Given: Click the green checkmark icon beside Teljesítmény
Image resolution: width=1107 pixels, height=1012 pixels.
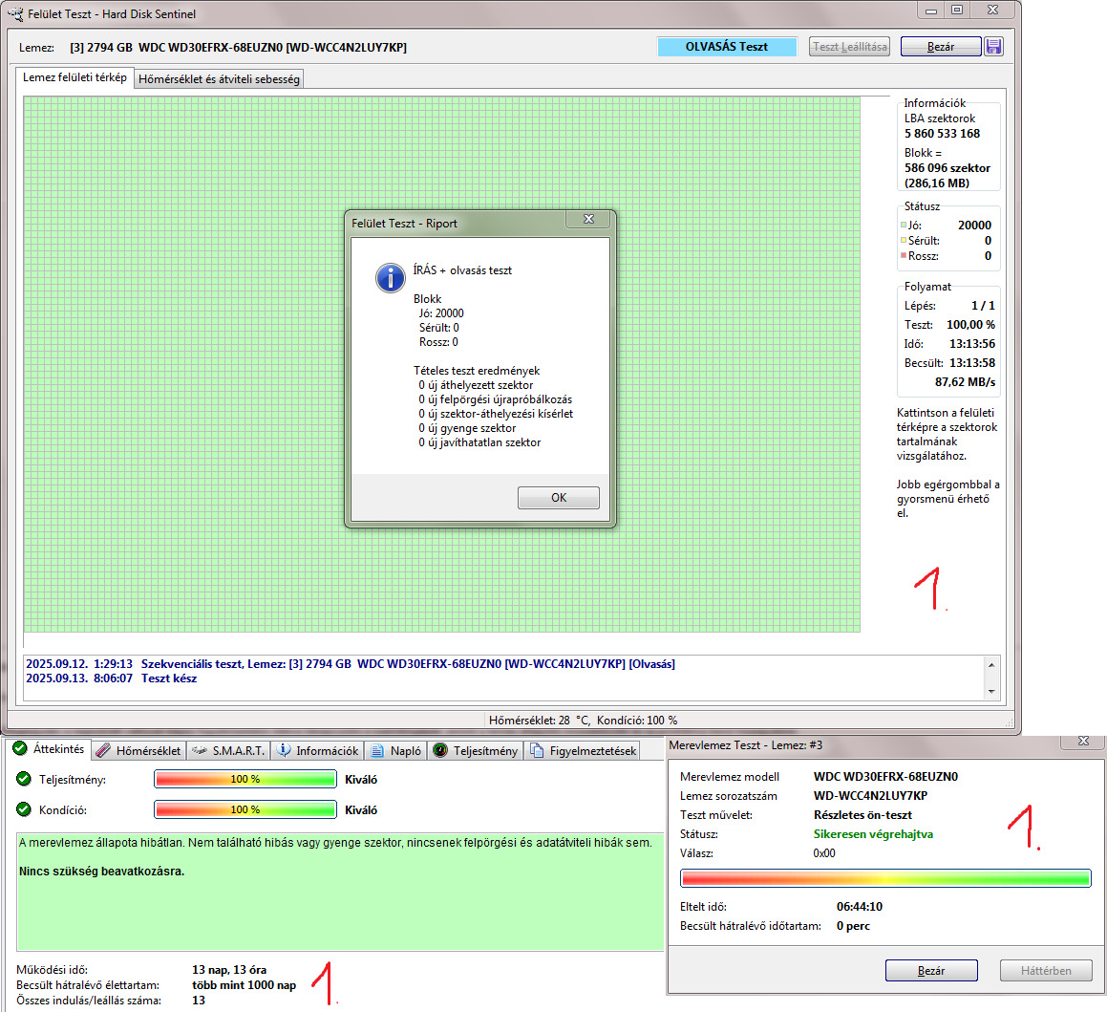Looking at the screenshot, I should pos(24,779).
